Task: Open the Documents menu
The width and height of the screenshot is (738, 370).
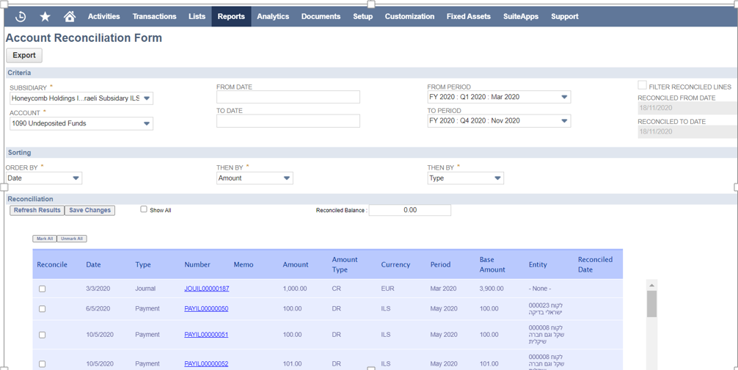Action: [x=321, y=16]
